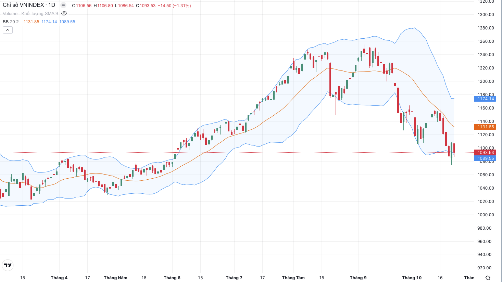Collapse the indicator legend chevron button

(8, 30)
